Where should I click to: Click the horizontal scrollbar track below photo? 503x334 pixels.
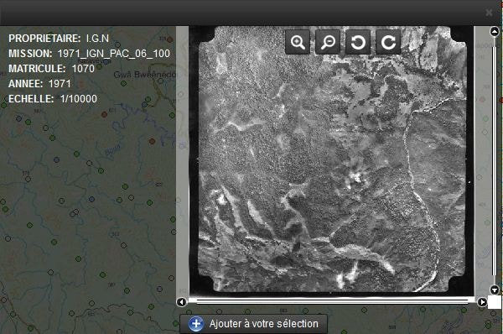point(332,301)
